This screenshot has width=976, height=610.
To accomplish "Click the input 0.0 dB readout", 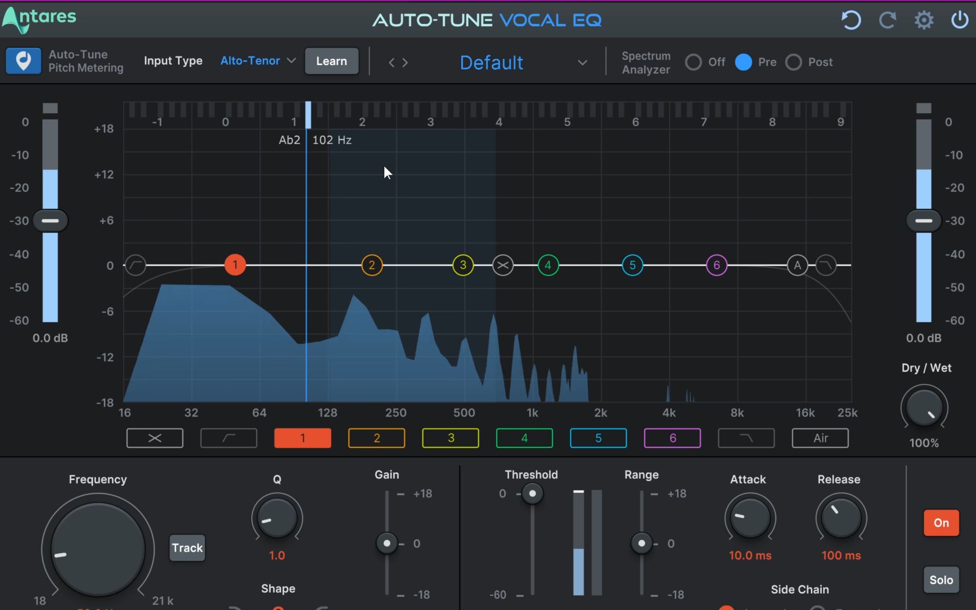I will point(50,338).
